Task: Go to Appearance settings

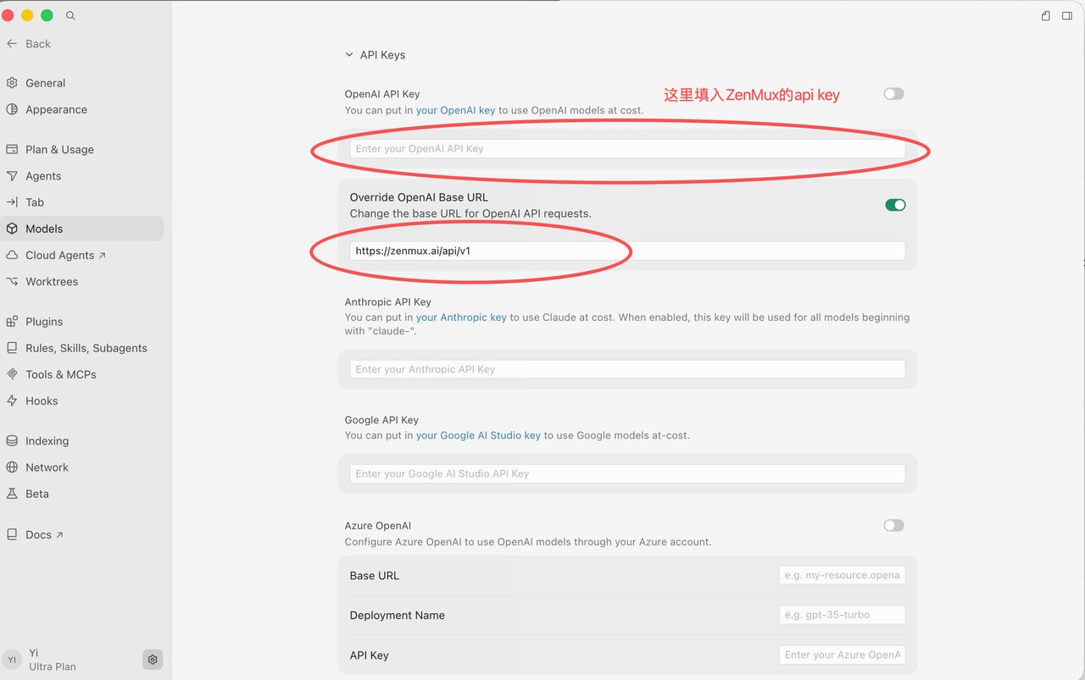Action: click(x=56, y=109)
